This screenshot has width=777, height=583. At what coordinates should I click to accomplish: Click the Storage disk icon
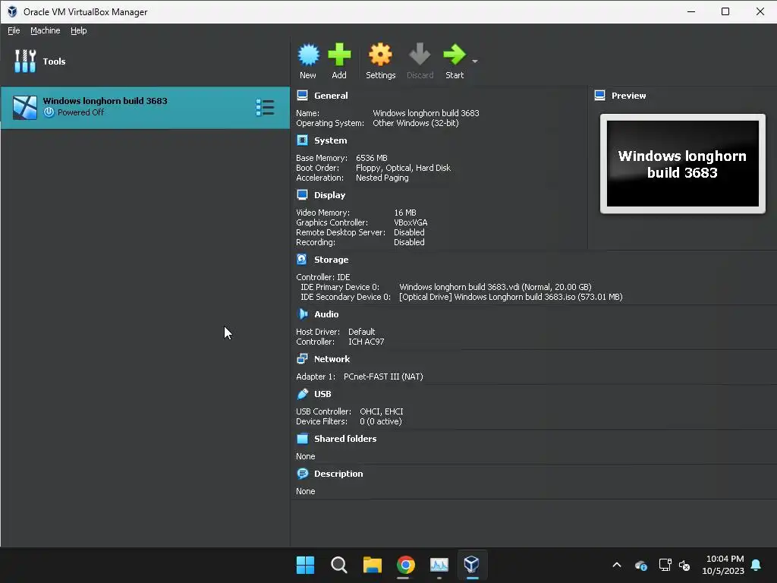tap(302, 260)
